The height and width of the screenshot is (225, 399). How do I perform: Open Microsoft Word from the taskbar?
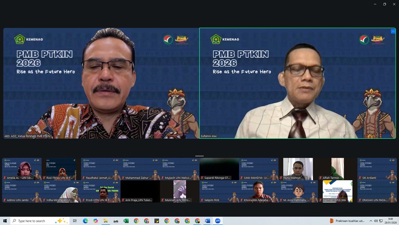pos(208,221)
